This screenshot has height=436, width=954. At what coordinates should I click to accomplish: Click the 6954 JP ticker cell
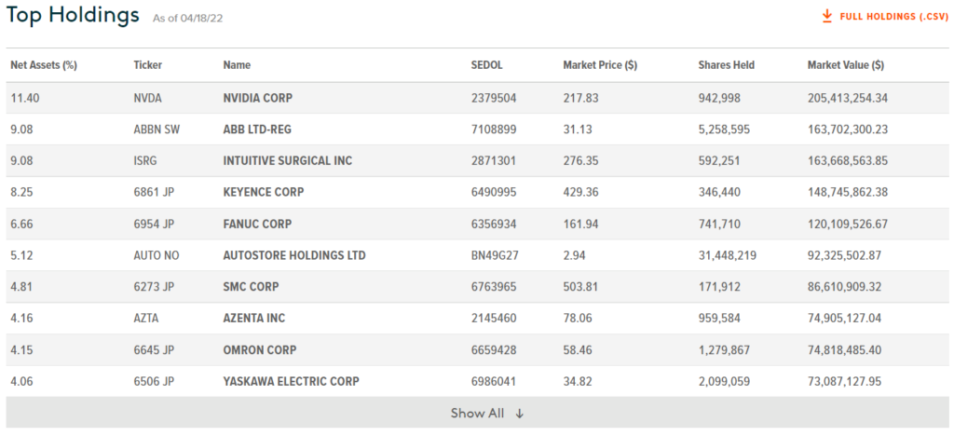coord(154,224)
